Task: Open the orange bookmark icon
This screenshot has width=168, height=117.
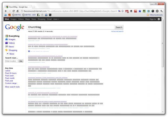Action: coord(9,15)
